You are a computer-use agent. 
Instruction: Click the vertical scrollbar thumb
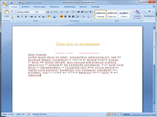[154, 47]
